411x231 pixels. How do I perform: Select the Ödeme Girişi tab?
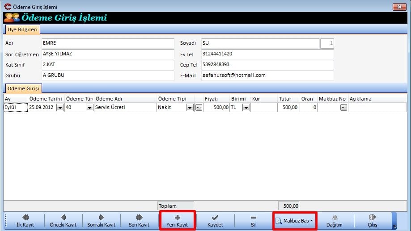[x=23, y=88]
